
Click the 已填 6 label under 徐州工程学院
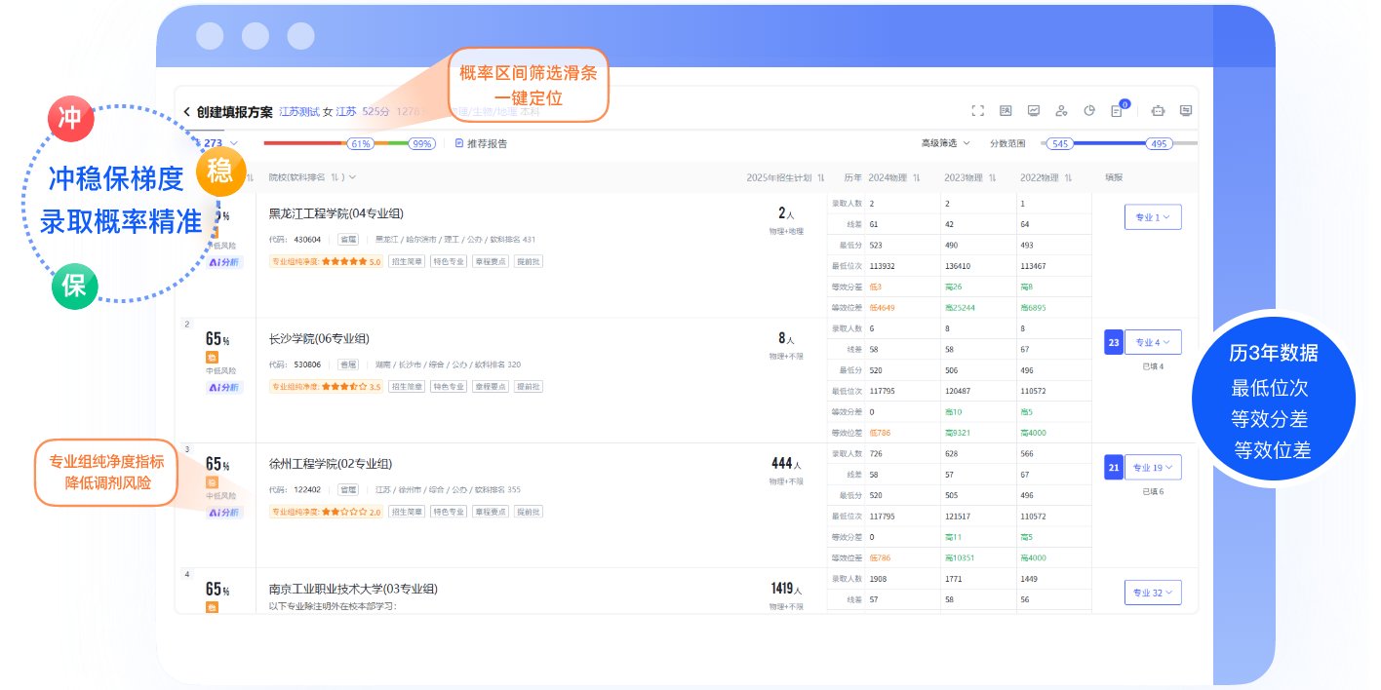tap(1153, 491)
